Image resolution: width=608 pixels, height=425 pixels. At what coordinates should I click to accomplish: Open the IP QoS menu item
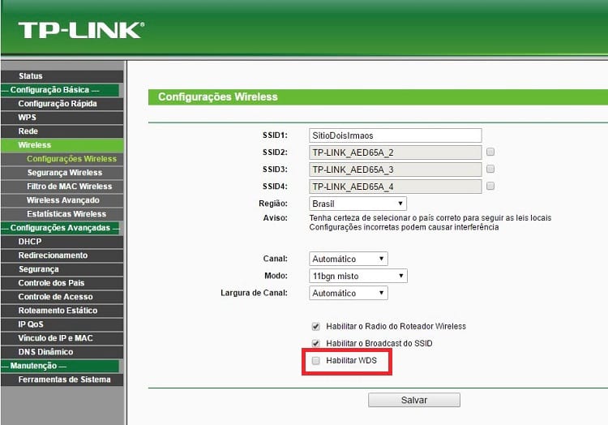click(62, 324)
